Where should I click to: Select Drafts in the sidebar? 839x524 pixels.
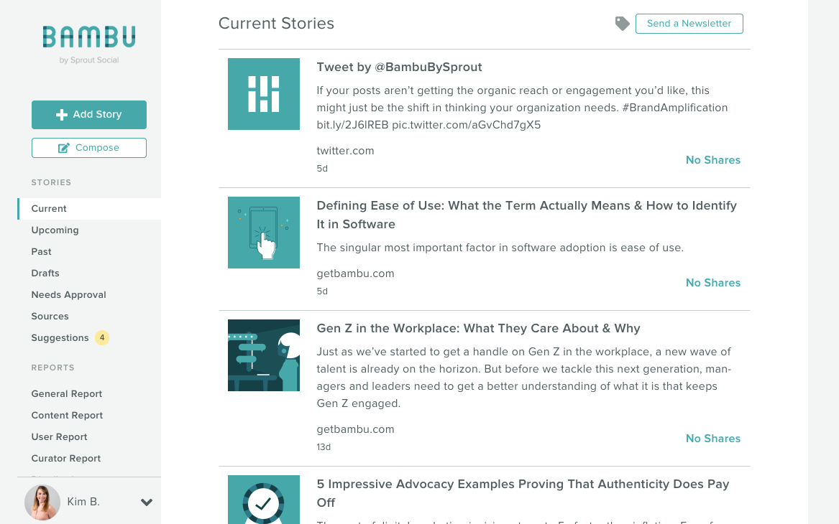coord(45,273)
